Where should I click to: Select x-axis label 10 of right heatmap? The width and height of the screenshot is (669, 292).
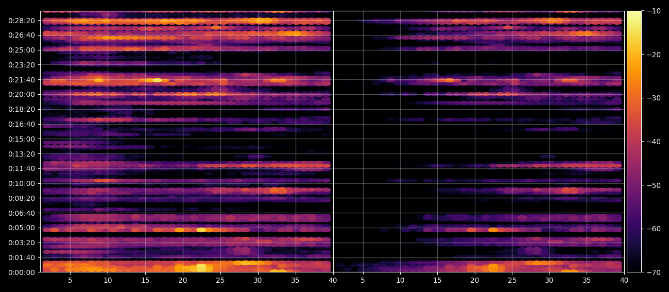pos(400,281)
